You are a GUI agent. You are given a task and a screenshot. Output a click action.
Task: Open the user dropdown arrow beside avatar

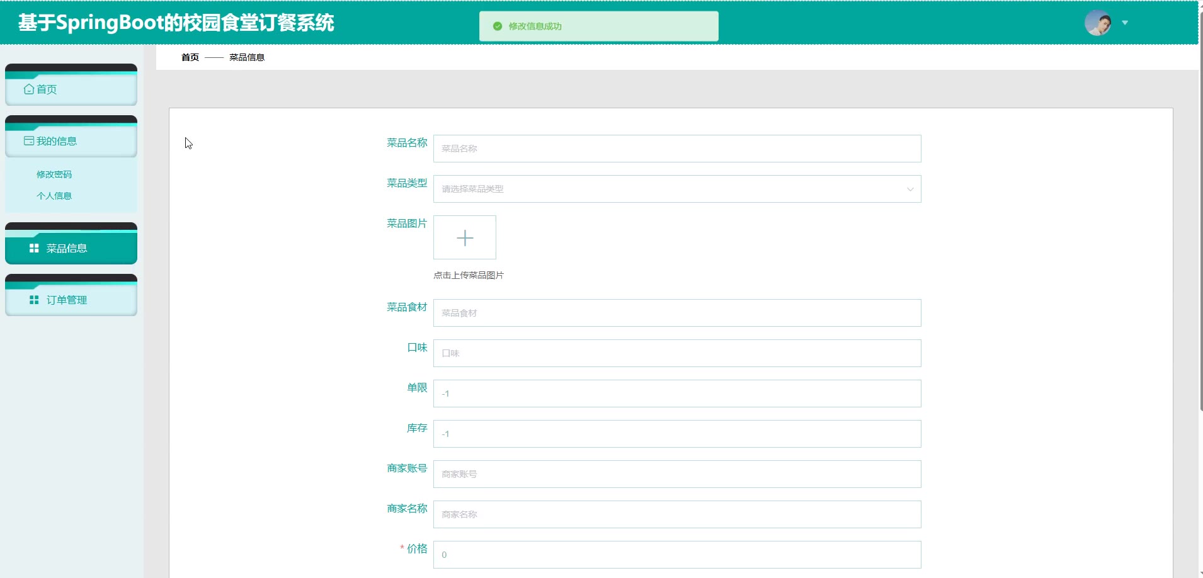(1125, 23)
